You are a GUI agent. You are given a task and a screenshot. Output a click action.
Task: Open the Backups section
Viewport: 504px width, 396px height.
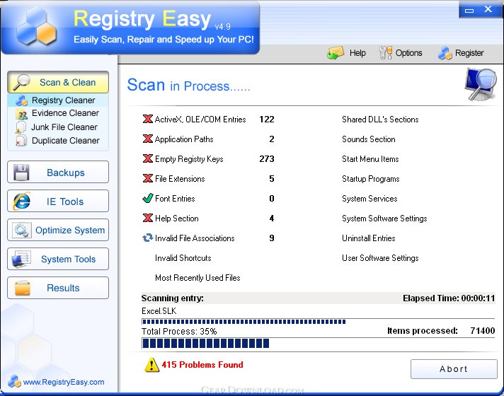(x=58, y=172)
